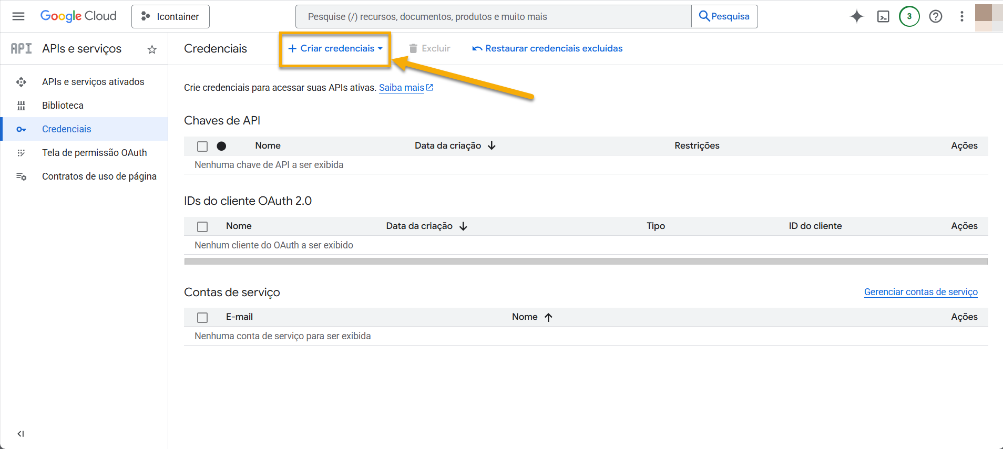Image resolution: width=1003 pixels, height=449 pixels.
Task: Go to APIs e serviços ativados
Action: coord(84,82)
